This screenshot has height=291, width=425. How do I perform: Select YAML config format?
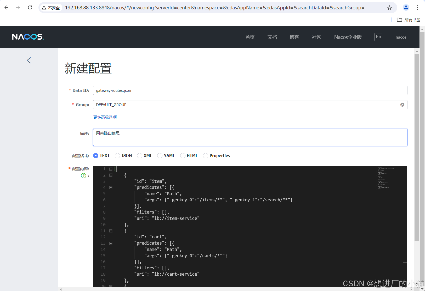pos(160,156)
